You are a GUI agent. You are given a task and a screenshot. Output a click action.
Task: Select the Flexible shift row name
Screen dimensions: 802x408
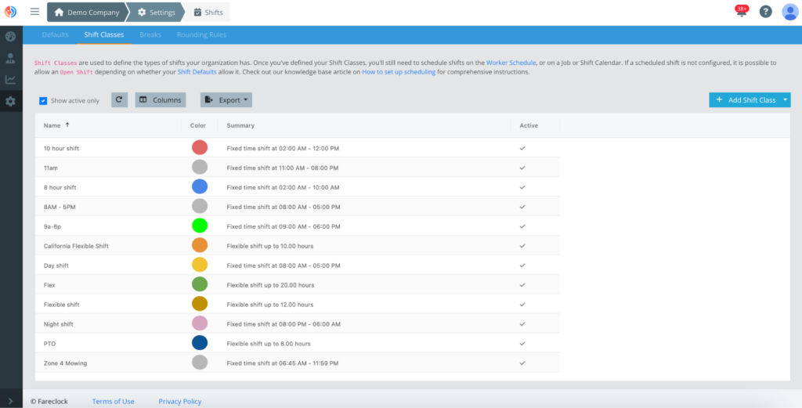click(61, 304)
